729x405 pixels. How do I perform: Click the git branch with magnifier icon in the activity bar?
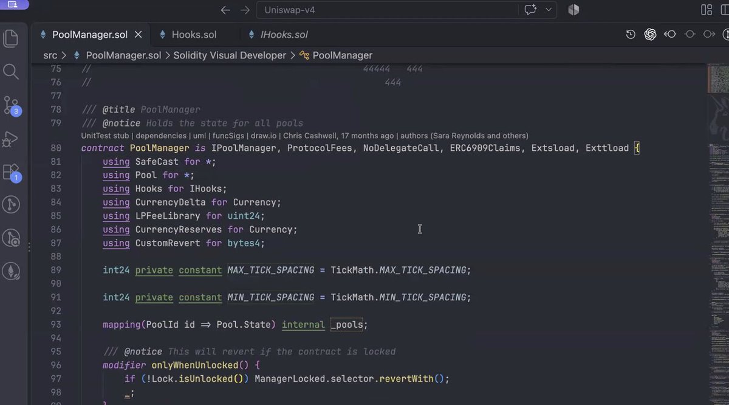11,238
